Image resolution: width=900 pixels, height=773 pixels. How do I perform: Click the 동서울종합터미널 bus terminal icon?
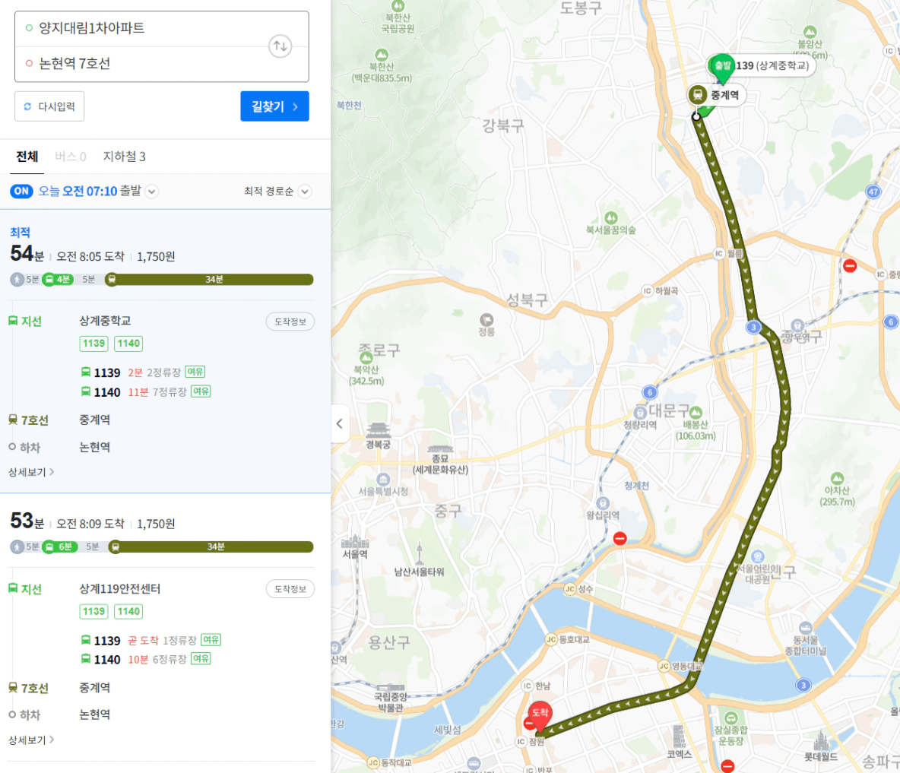[x=805, y=627]
